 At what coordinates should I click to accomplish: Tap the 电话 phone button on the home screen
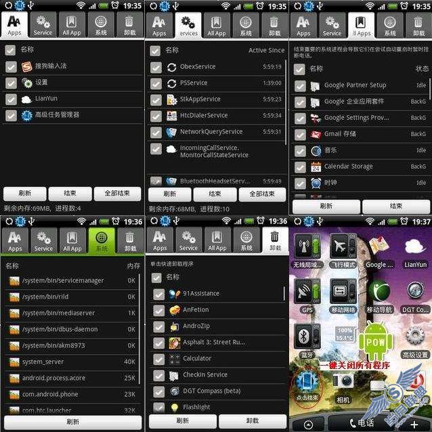[361, 423]
